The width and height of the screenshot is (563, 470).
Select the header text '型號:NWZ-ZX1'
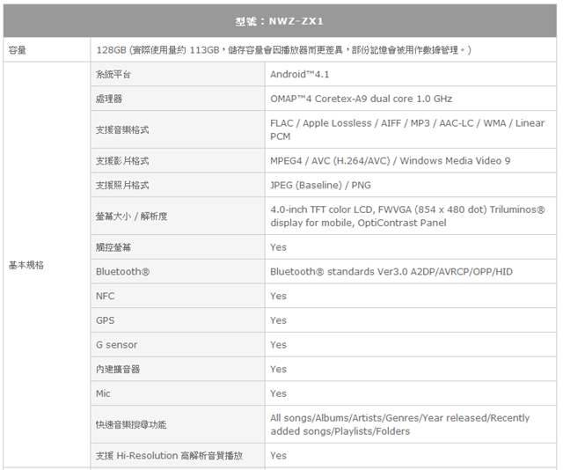click(x=280, y=21)
